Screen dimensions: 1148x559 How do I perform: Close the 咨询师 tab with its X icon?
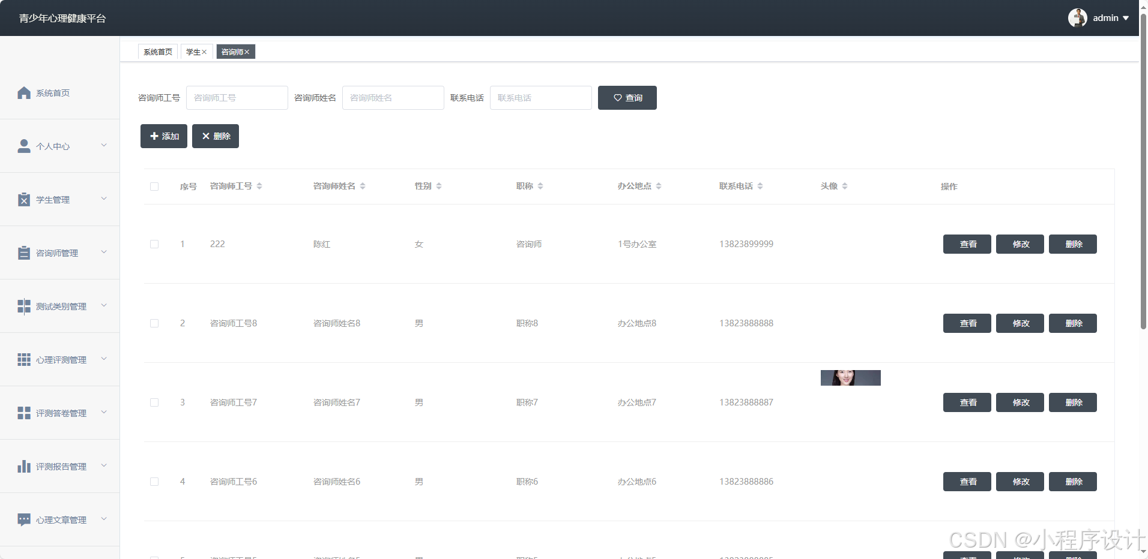click(247, 52)
